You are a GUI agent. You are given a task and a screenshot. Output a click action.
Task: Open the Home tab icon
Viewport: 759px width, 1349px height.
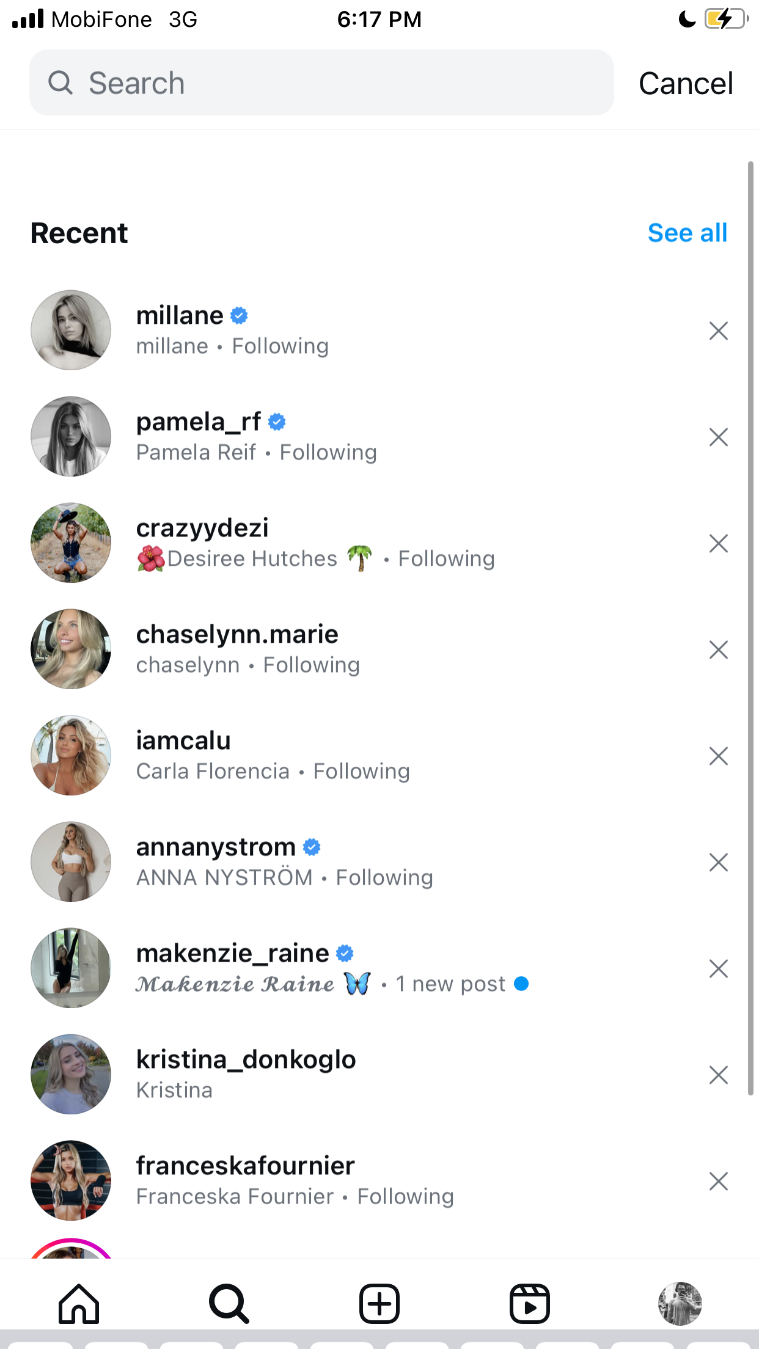pyautogui.click(x=79, y=1304)
